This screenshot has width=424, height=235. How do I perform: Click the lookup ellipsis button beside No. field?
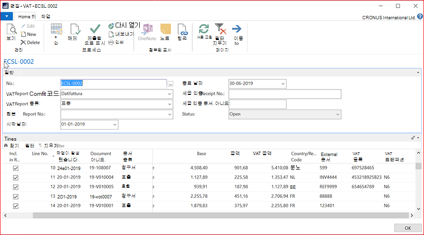coord(171,84)
